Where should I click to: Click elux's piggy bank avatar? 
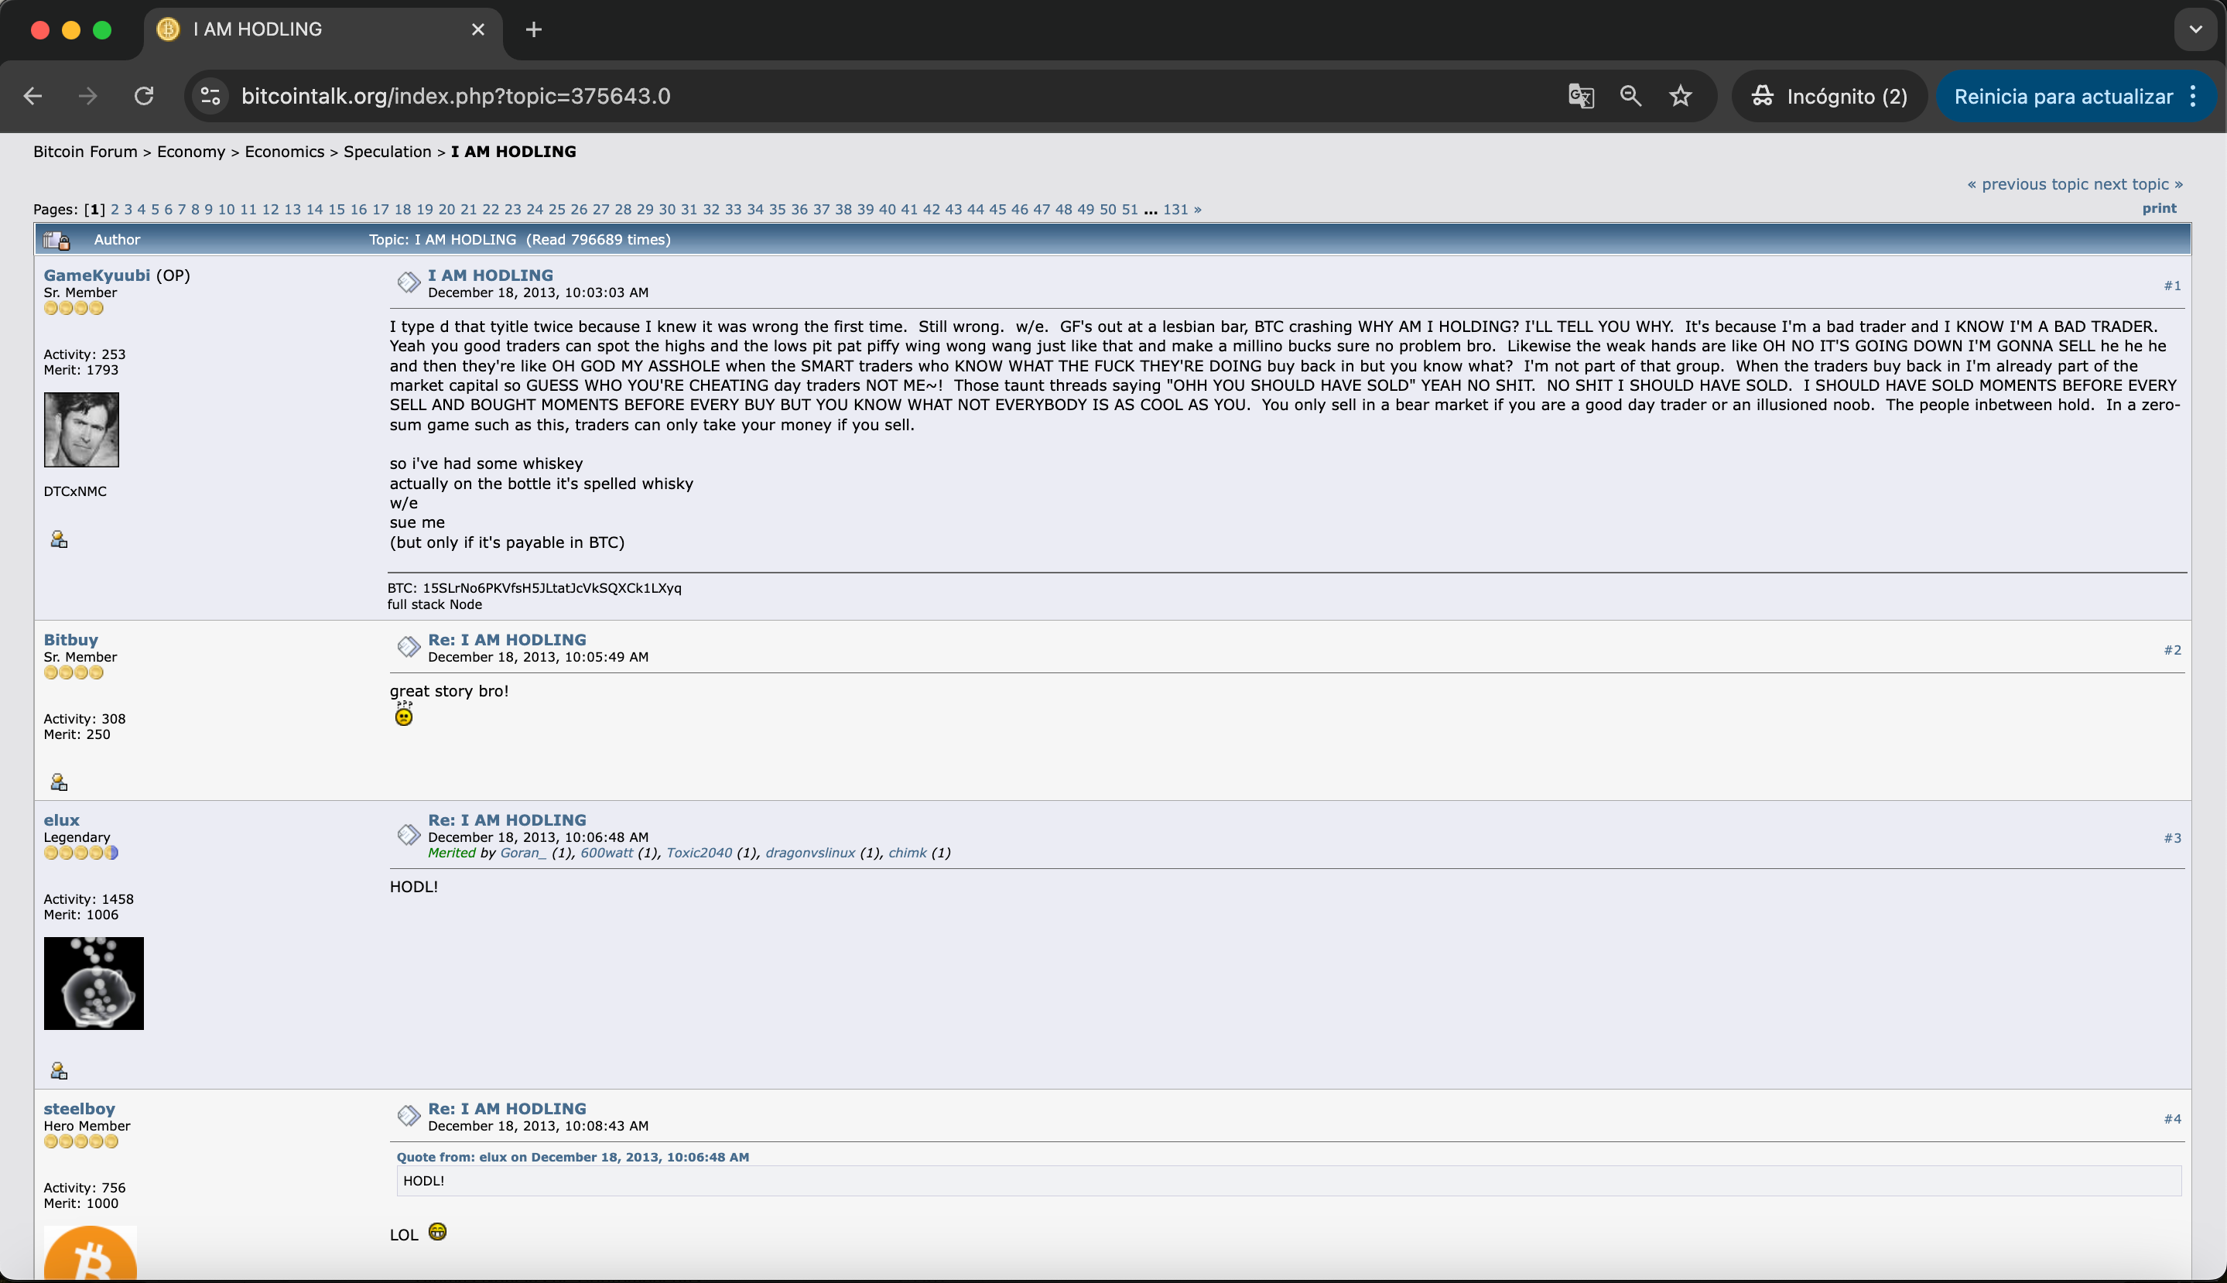click(94, 984)
